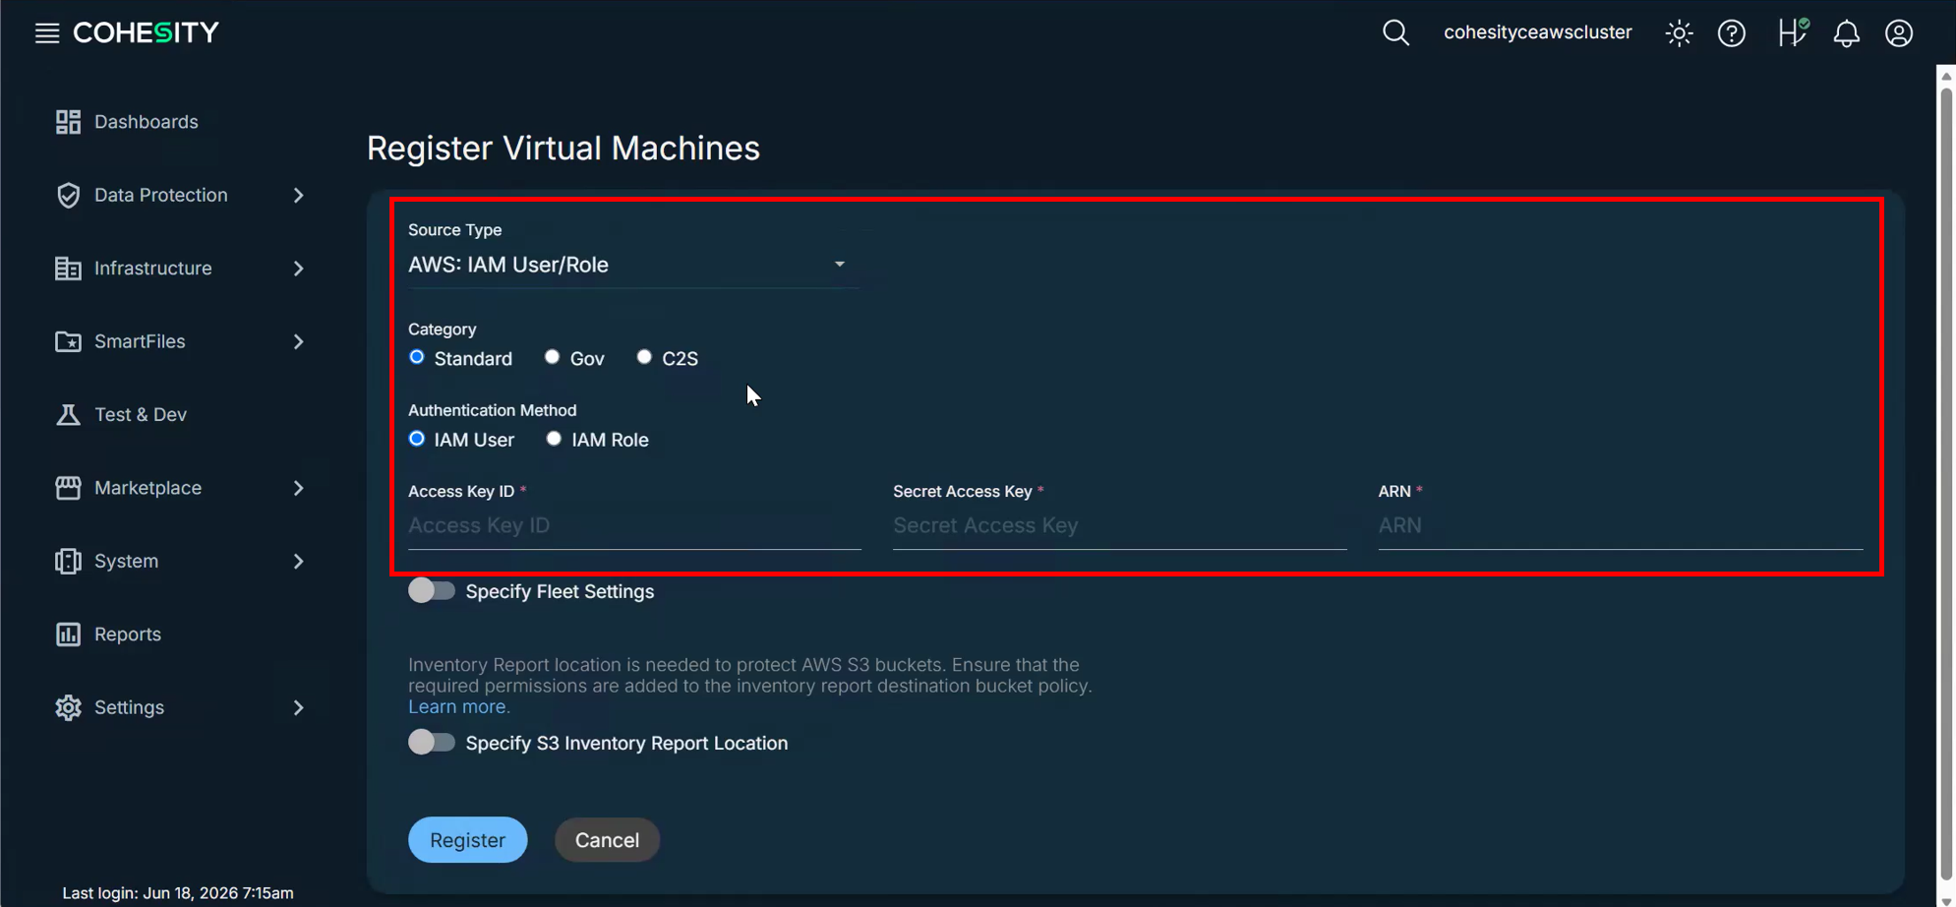Click the Marketplace store icon
Image resolution: width=1956 pixels, height=907 pixels.
[68, 488]
